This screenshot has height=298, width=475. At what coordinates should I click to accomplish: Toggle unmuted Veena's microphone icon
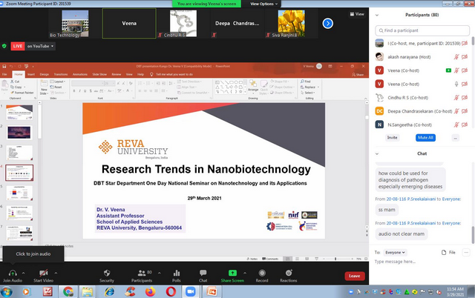pyautogui.click(x=456, y=84)
